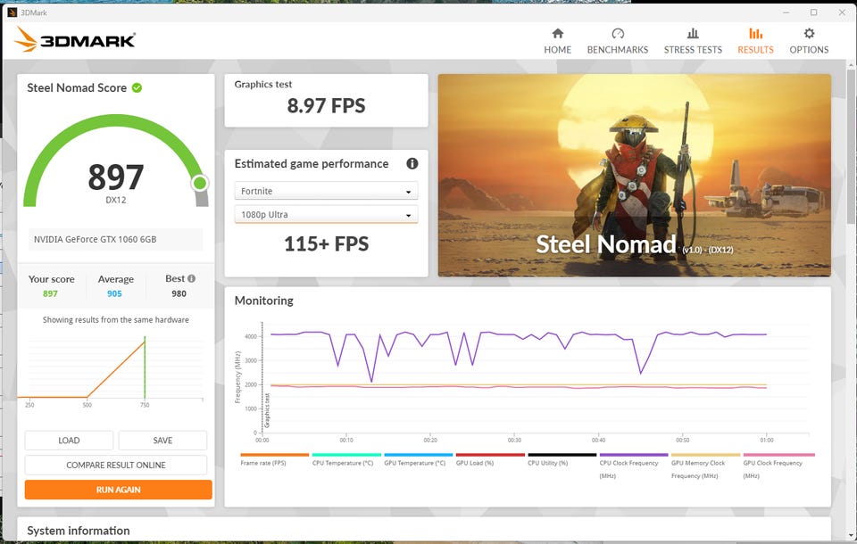Click the vertical scrollbar thumb
Image resolution: width=857 pixels, height=544 pixels.
coord(851,146)
